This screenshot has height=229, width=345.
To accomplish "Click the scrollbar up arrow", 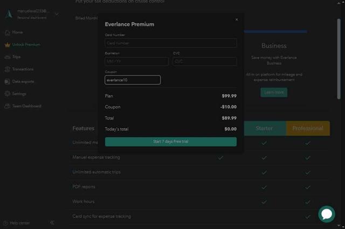I will [x=339, y=3].
